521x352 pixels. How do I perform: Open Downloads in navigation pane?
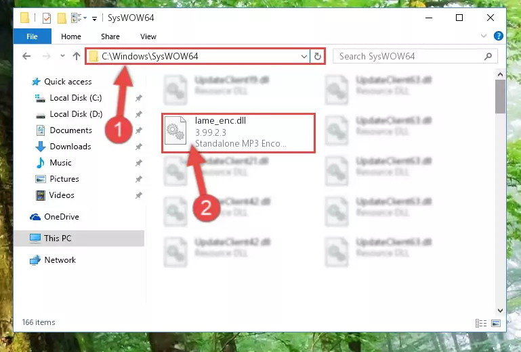coord(70,147)
